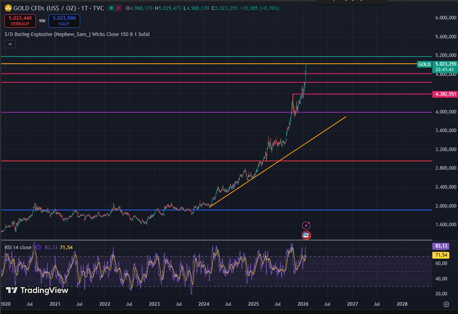458x314 pixels.
Task: Click the green market status dot
Action: pos(111,8)
